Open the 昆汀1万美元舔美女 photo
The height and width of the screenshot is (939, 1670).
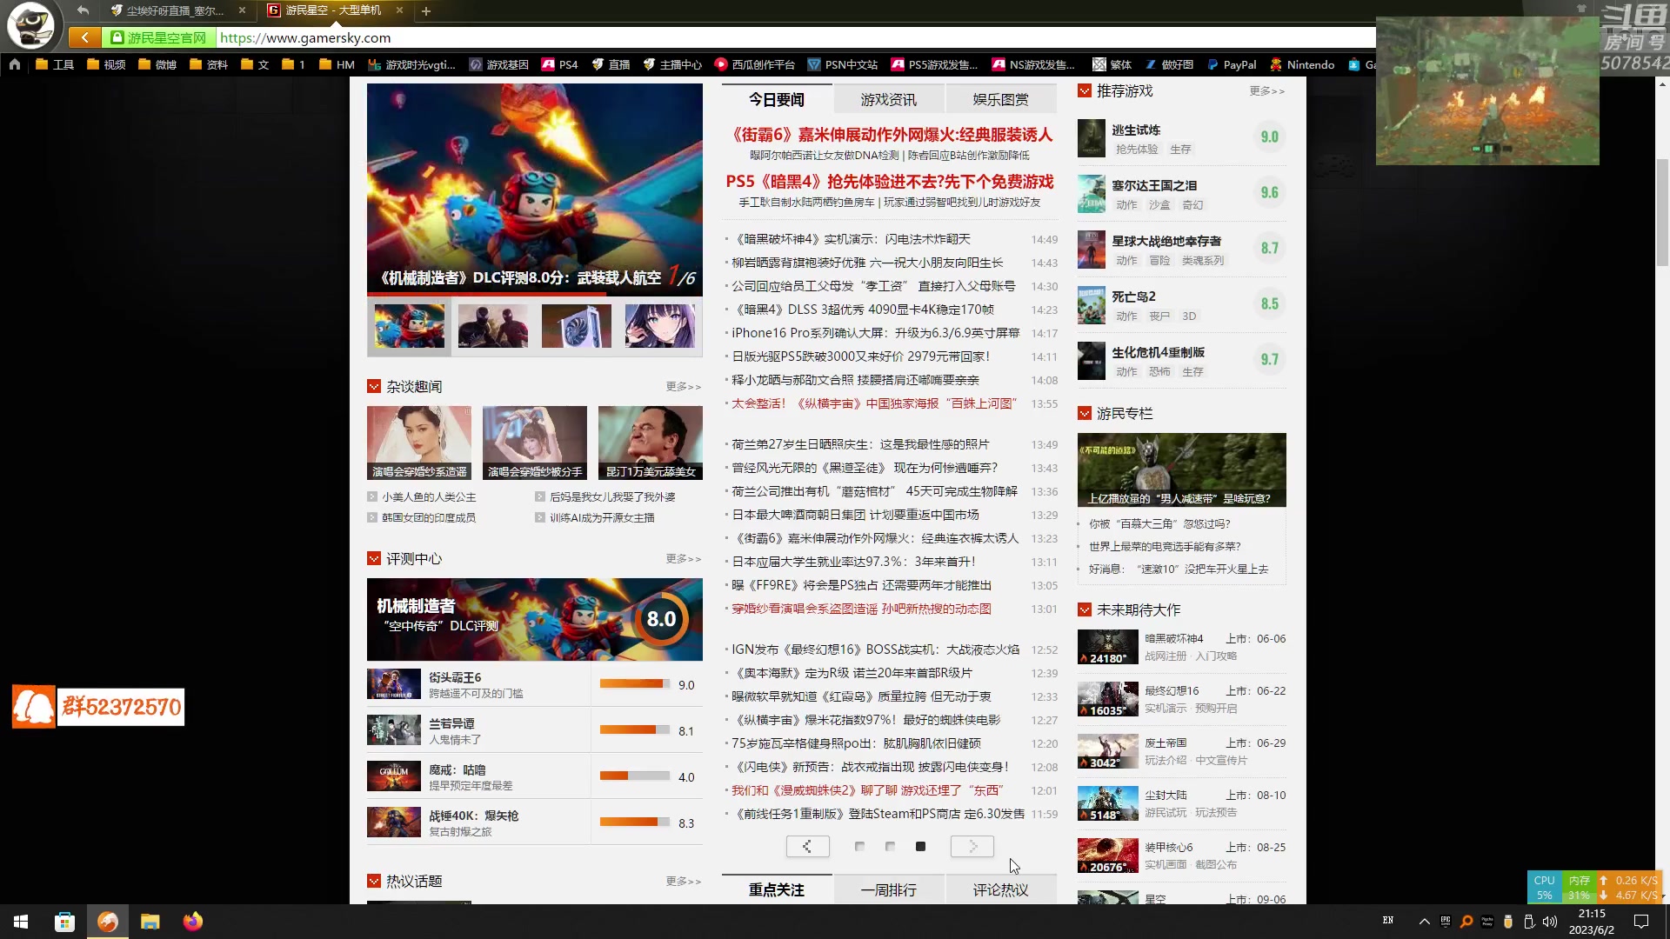click(x=651, y=443)
